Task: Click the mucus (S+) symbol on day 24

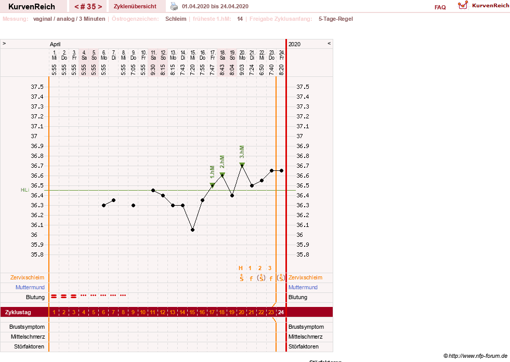Action: [281, 278]
